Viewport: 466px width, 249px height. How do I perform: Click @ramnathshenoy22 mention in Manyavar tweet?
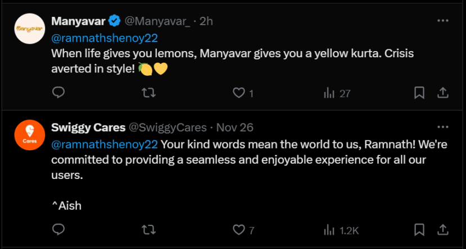click(104, 38)
